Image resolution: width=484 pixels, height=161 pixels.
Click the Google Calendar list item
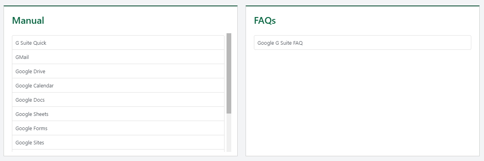point(35,85)
